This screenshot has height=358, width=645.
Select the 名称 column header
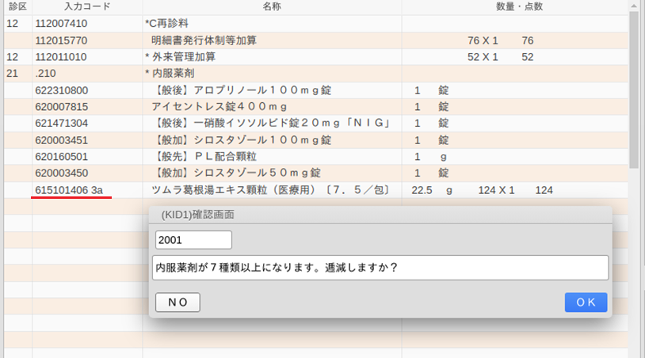(x=272, y=6)
